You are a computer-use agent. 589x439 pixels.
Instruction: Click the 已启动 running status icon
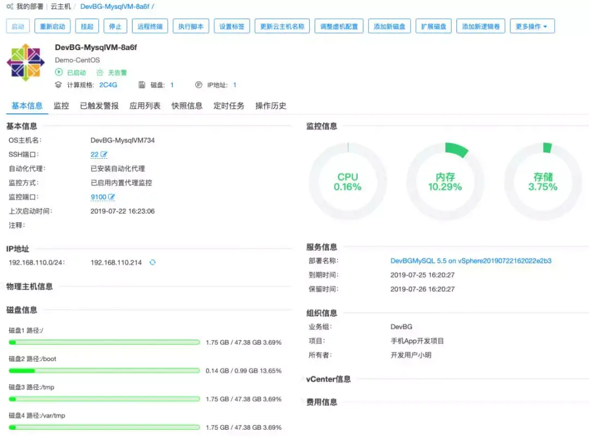(58, 72)
